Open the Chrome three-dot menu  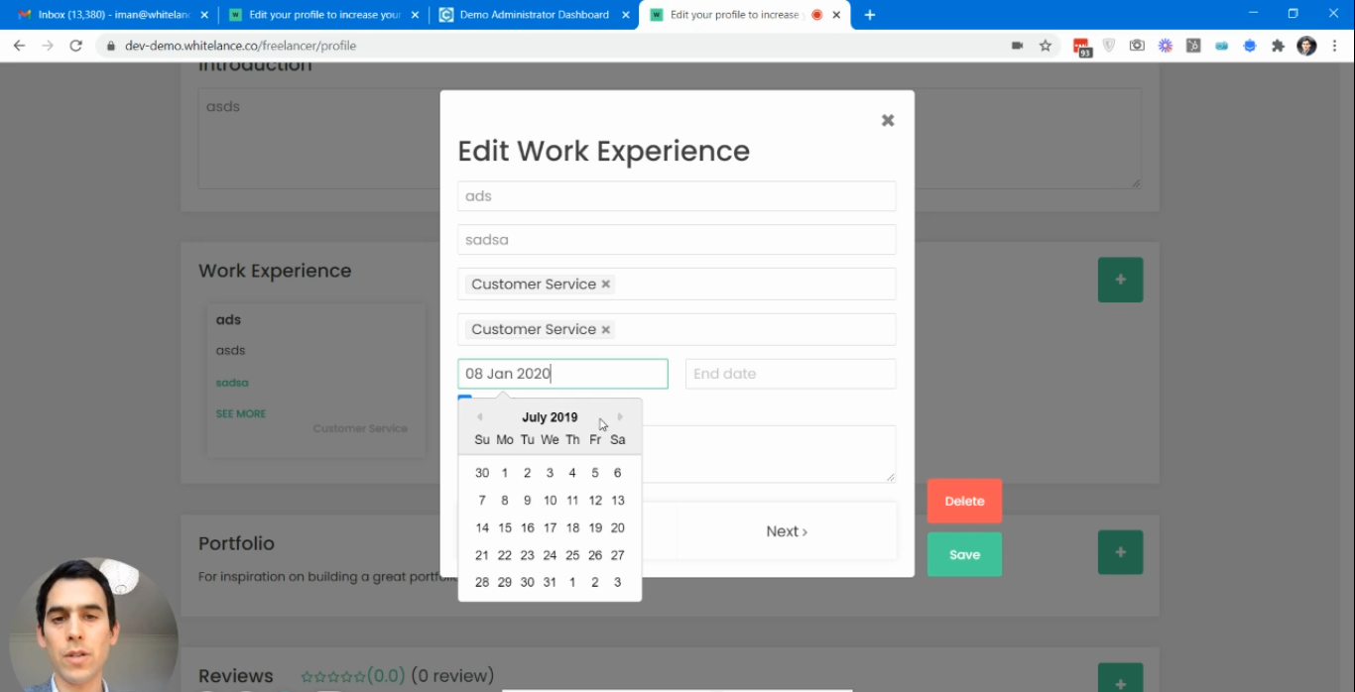1334,46
